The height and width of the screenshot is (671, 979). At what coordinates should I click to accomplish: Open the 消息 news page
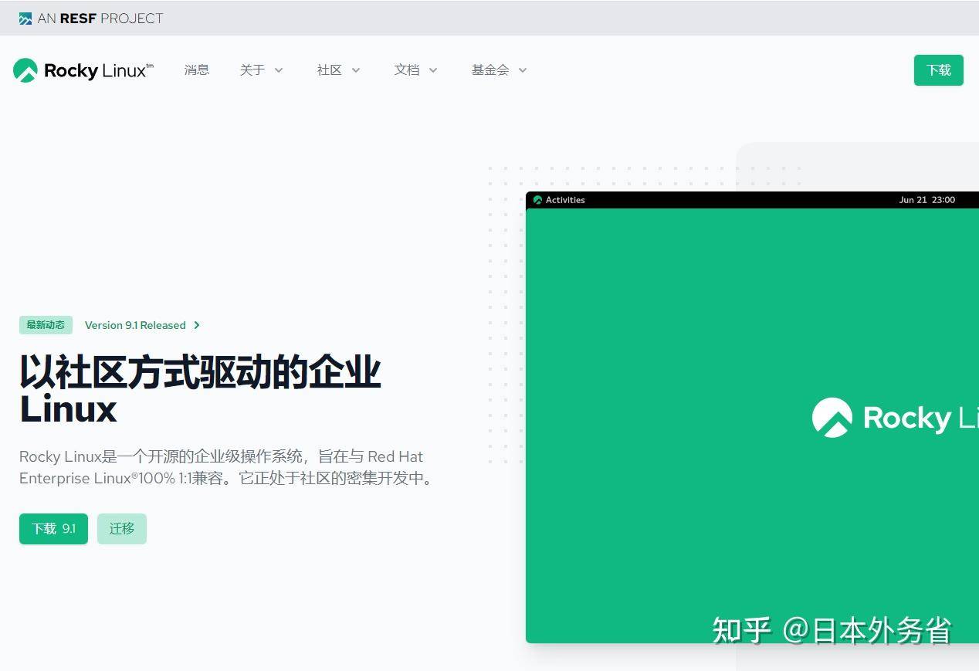(x=197, y=70)
